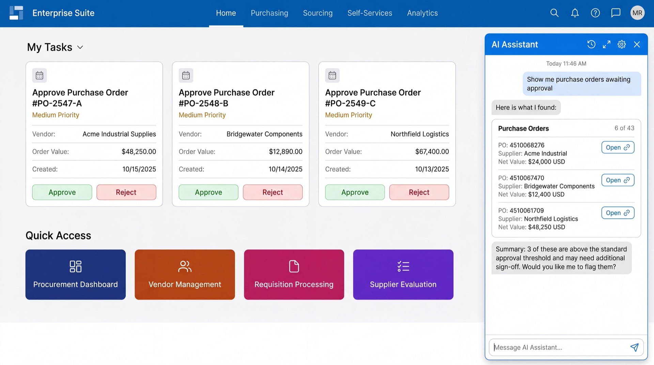Click the 6 of 43 results count
This screenshot has width=654, height=365.
pyautogui.click(x=624, y=128)
